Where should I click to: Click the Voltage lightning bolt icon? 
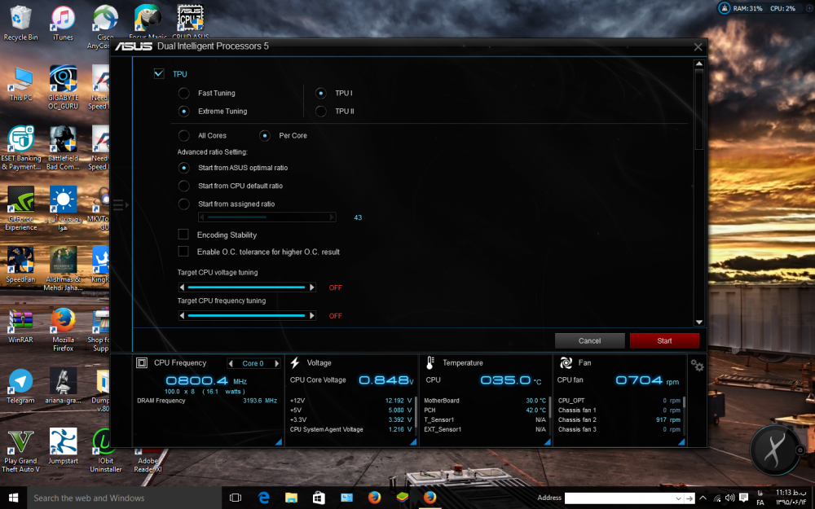pos(295,362)
